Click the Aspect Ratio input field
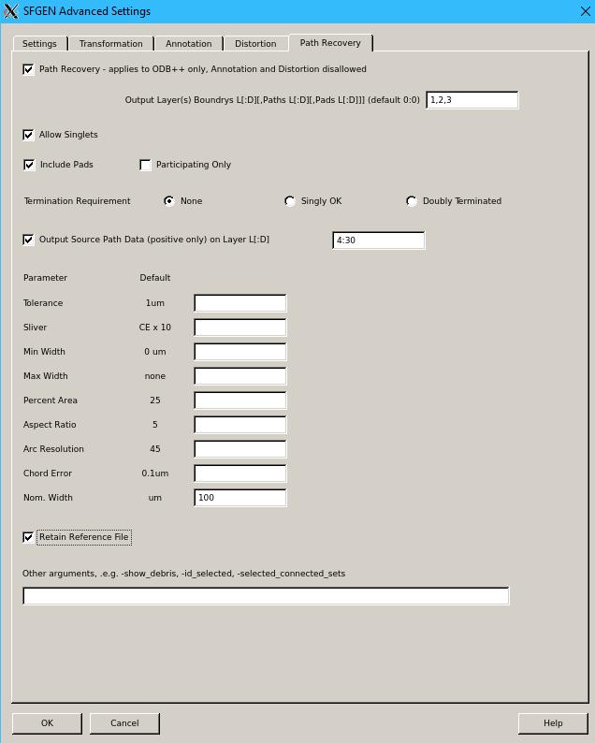The image size is (595, 743). pos(240,425)
